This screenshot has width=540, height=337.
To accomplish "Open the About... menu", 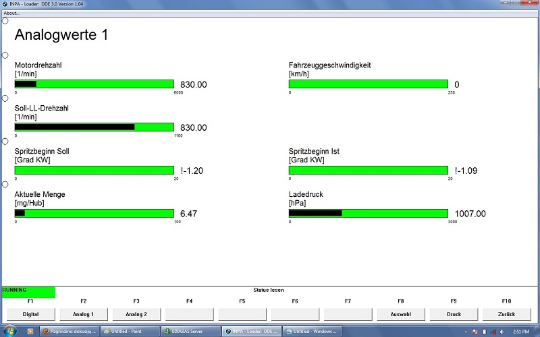I will point(11,13).
